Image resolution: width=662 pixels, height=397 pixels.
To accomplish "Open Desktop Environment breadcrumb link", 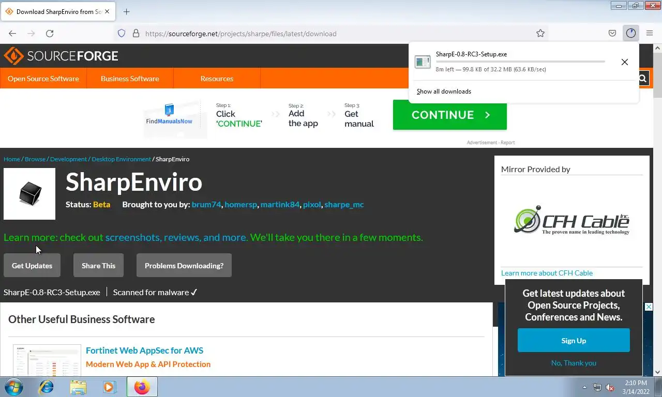I will pos(122,159).
